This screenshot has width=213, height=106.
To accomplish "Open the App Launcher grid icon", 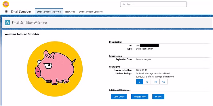I will pos(7,12).
